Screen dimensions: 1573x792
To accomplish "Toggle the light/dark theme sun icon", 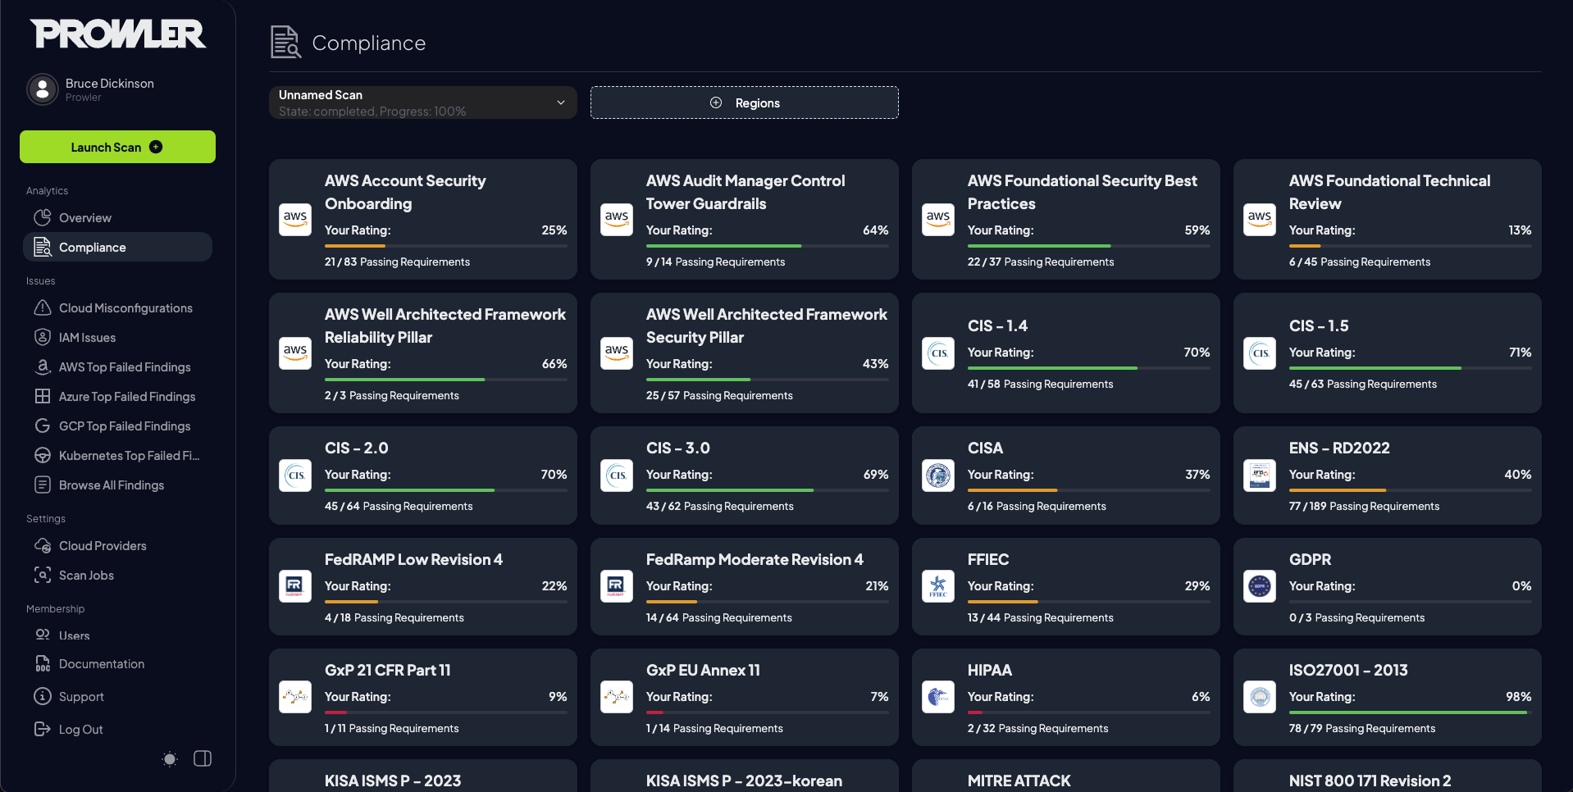I will tap(170, 758).
